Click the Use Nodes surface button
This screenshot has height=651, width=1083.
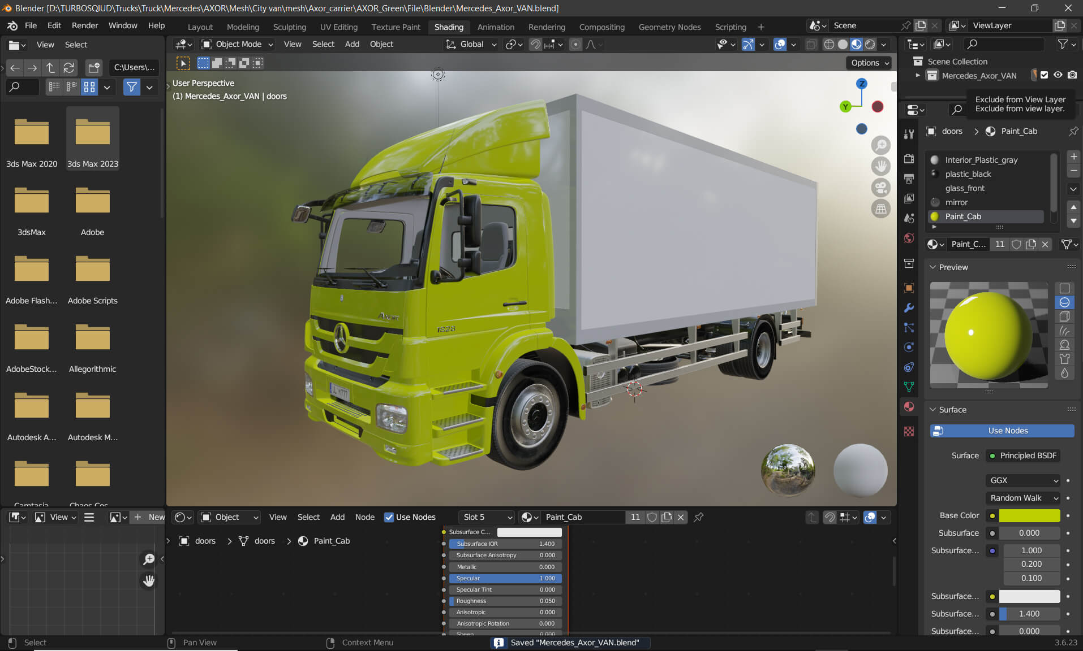(1002, 431)
